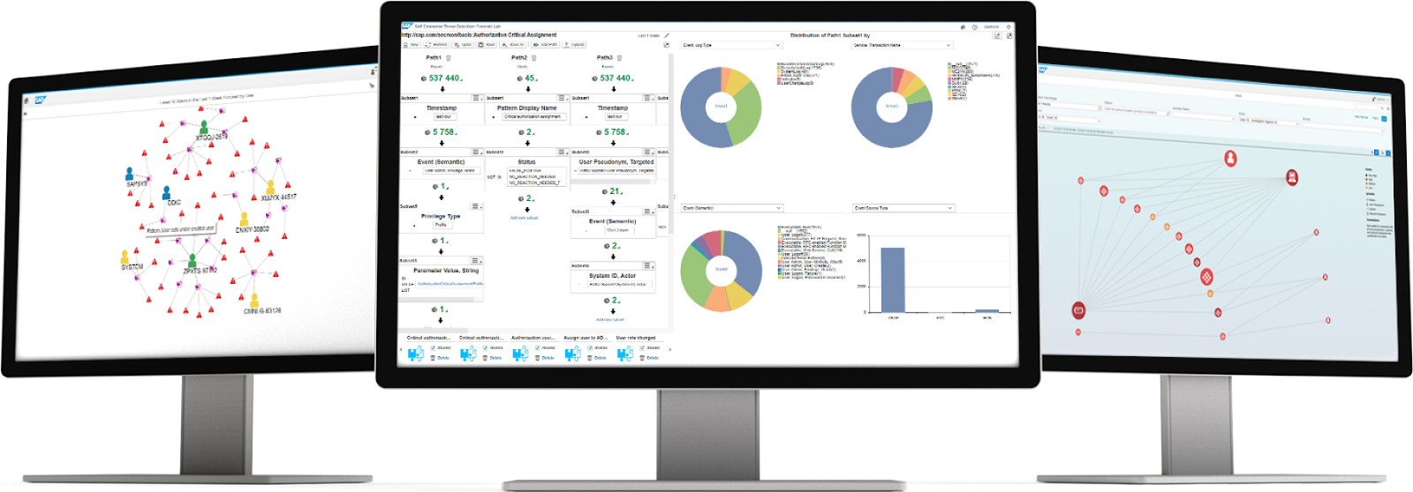This screenshot has width=1413, height=492.
Task: Go to next cards with right arrow
Action: [670, 350]
